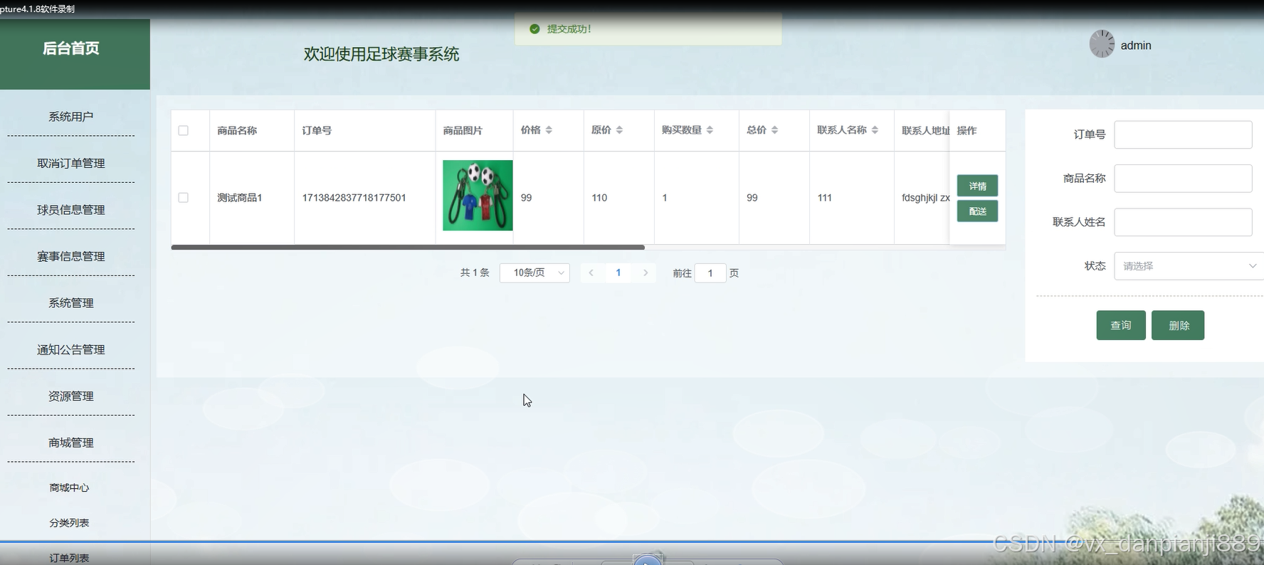Image resolution: width=1264 pixels, height=565 pixels.
Task: Open the product image thumbnail
Action: point(478,195)
